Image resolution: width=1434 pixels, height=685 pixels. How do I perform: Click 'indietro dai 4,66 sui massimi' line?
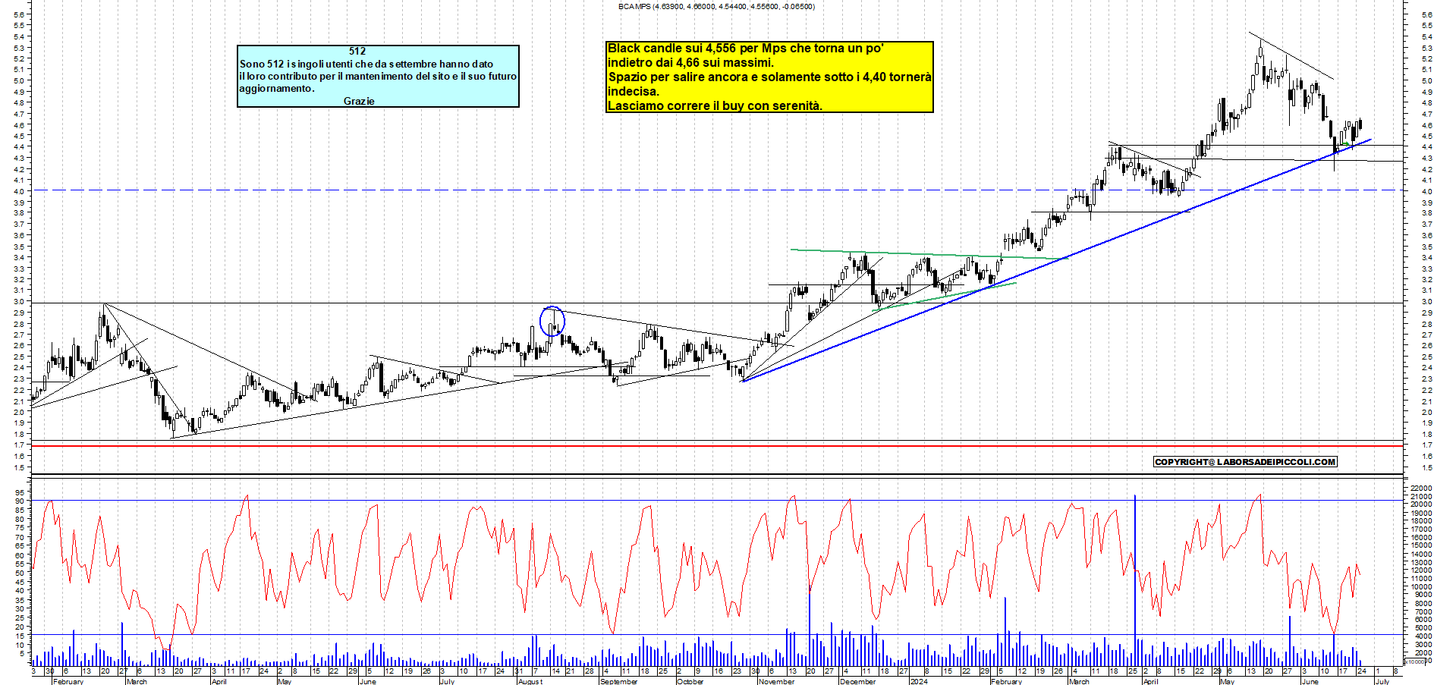coord(690,63)
